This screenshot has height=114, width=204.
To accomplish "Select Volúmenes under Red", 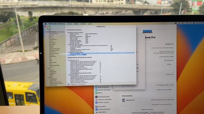I will [x=53, y=73].
